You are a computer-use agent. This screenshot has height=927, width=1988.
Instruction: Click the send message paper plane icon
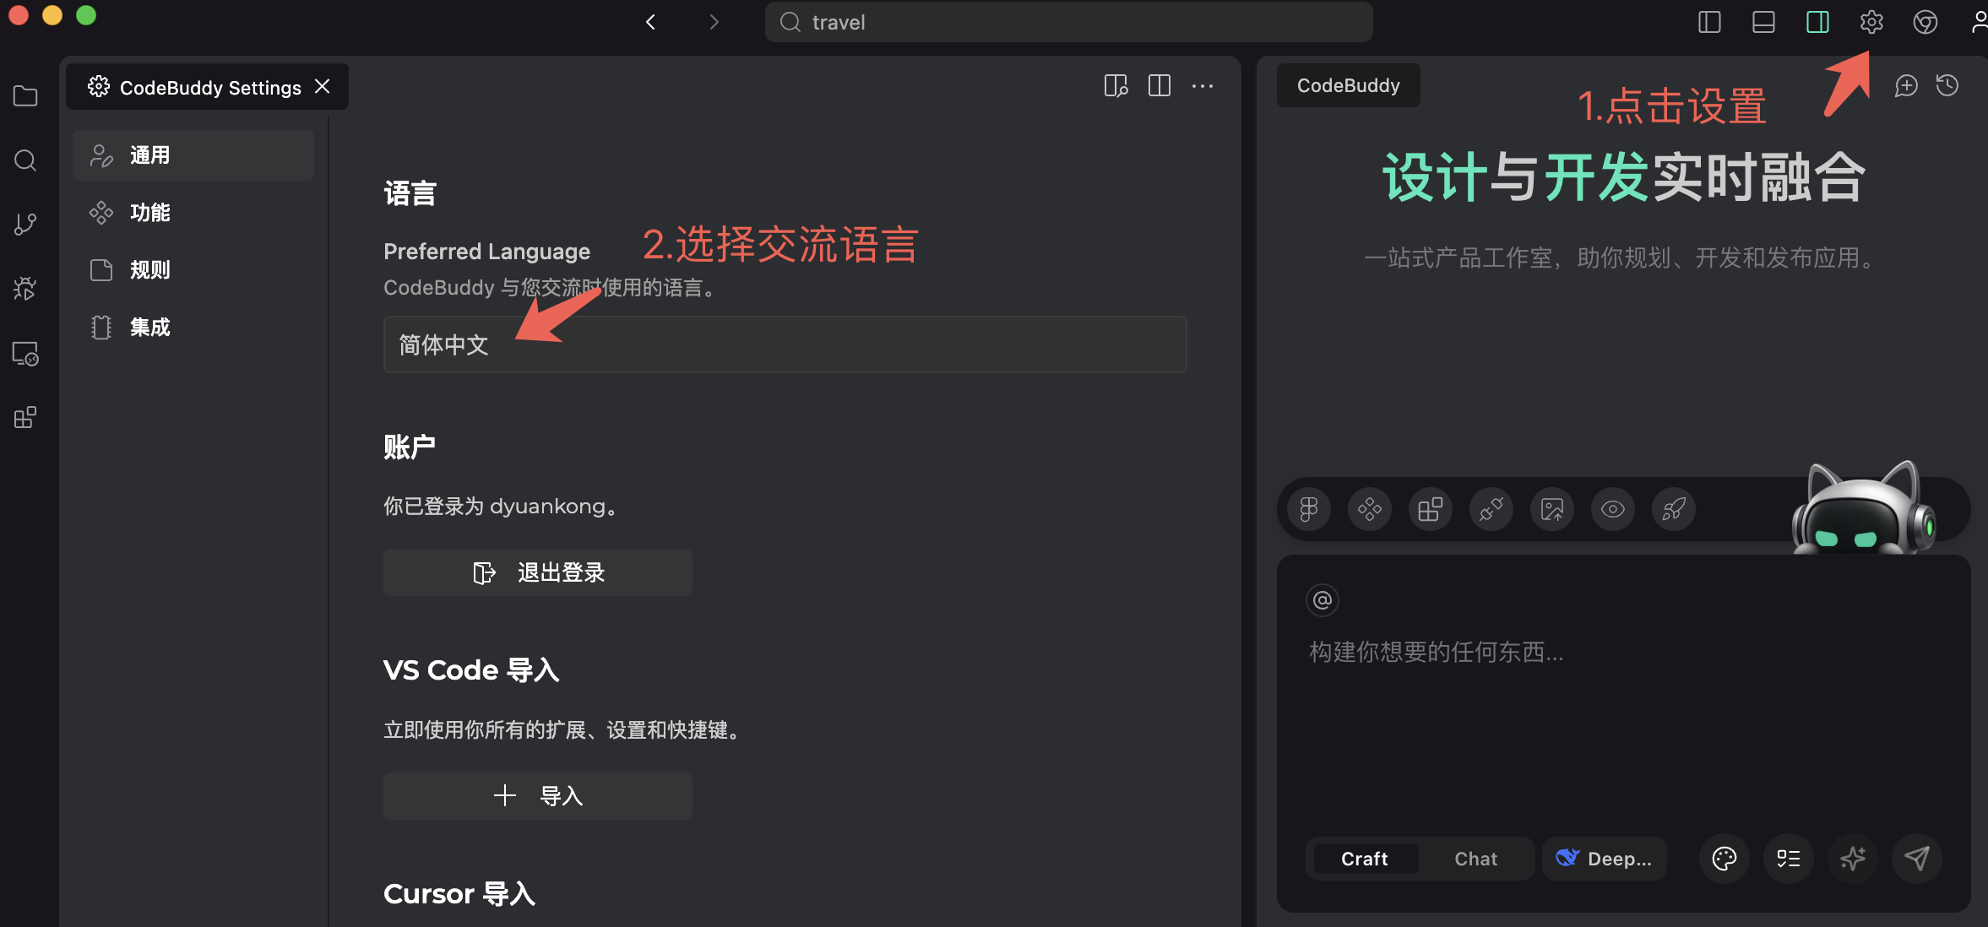click(1917, 859)
